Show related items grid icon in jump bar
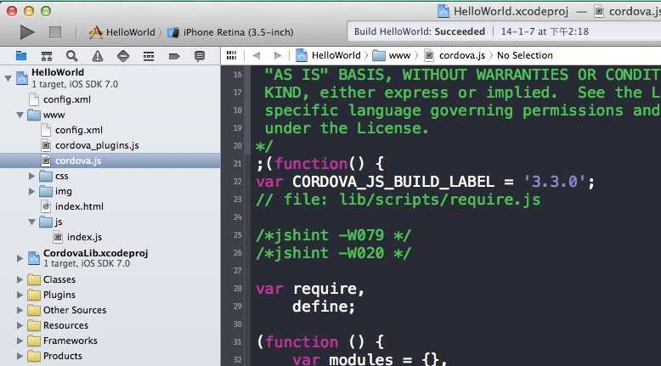 click(231, 55)
